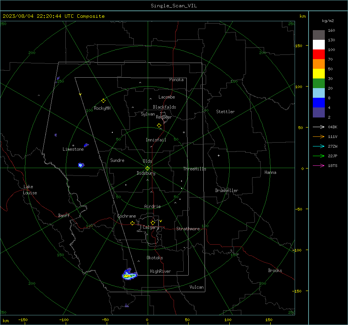348x325 pixels.
Task: Click the orange 111V arrow legend icon
Action: point(319,137)
